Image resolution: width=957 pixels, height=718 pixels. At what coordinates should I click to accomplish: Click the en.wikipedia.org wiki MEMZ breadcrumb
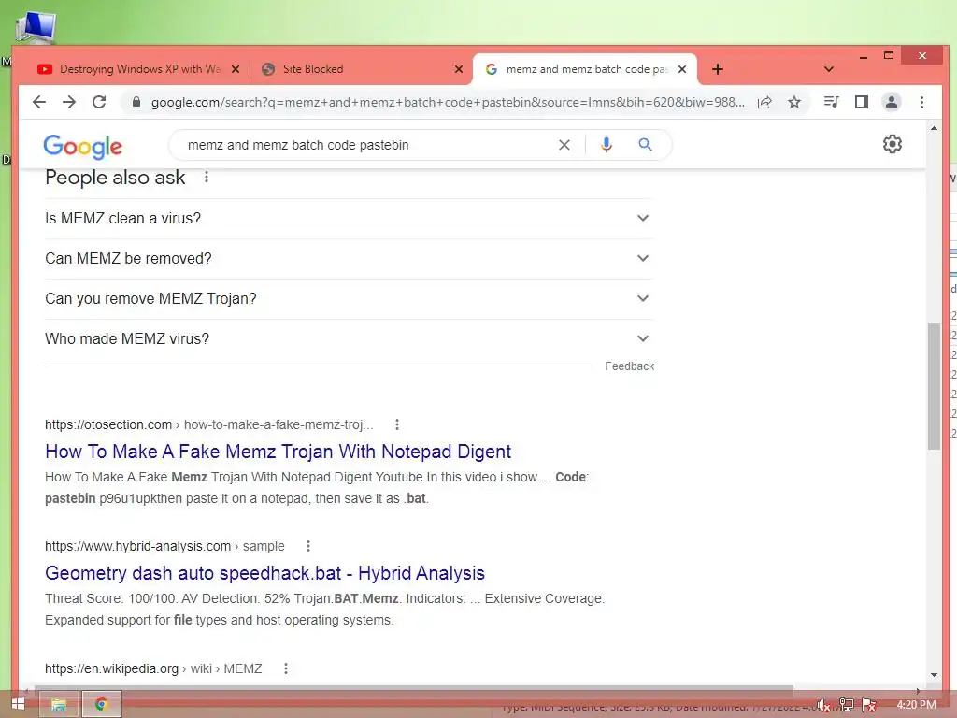click(x=153, y=668)
